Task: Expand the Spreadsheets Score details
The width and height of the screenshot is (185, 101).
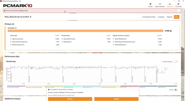Action: 62,39
